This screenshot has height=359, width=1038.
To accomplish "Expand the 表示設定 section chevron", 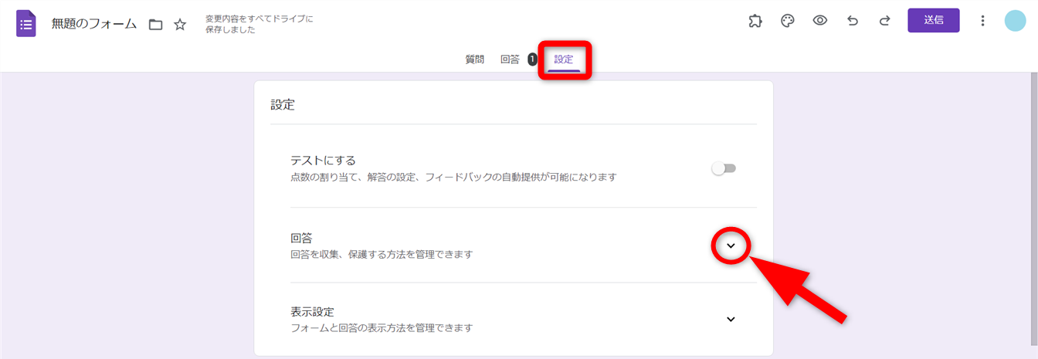I will 731,319.
